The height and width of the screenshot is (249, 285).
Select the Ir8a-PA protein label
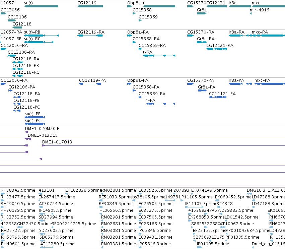[236, 80]
